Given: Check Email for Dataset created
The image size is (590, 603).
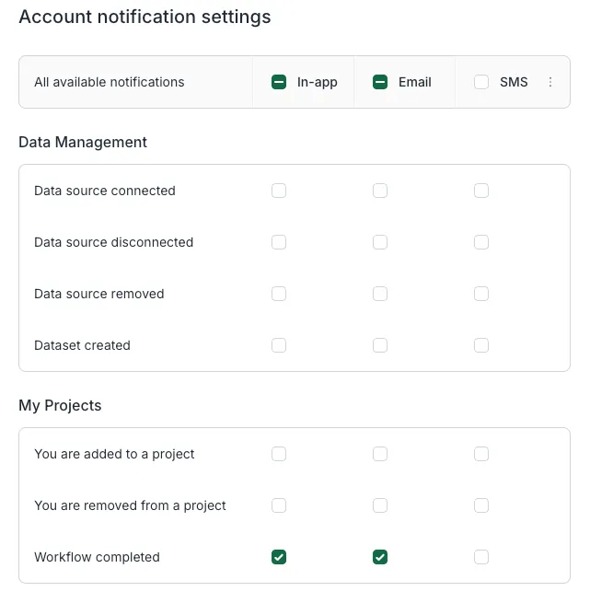Looking at the screenshot, I should [x=380, y=345].
